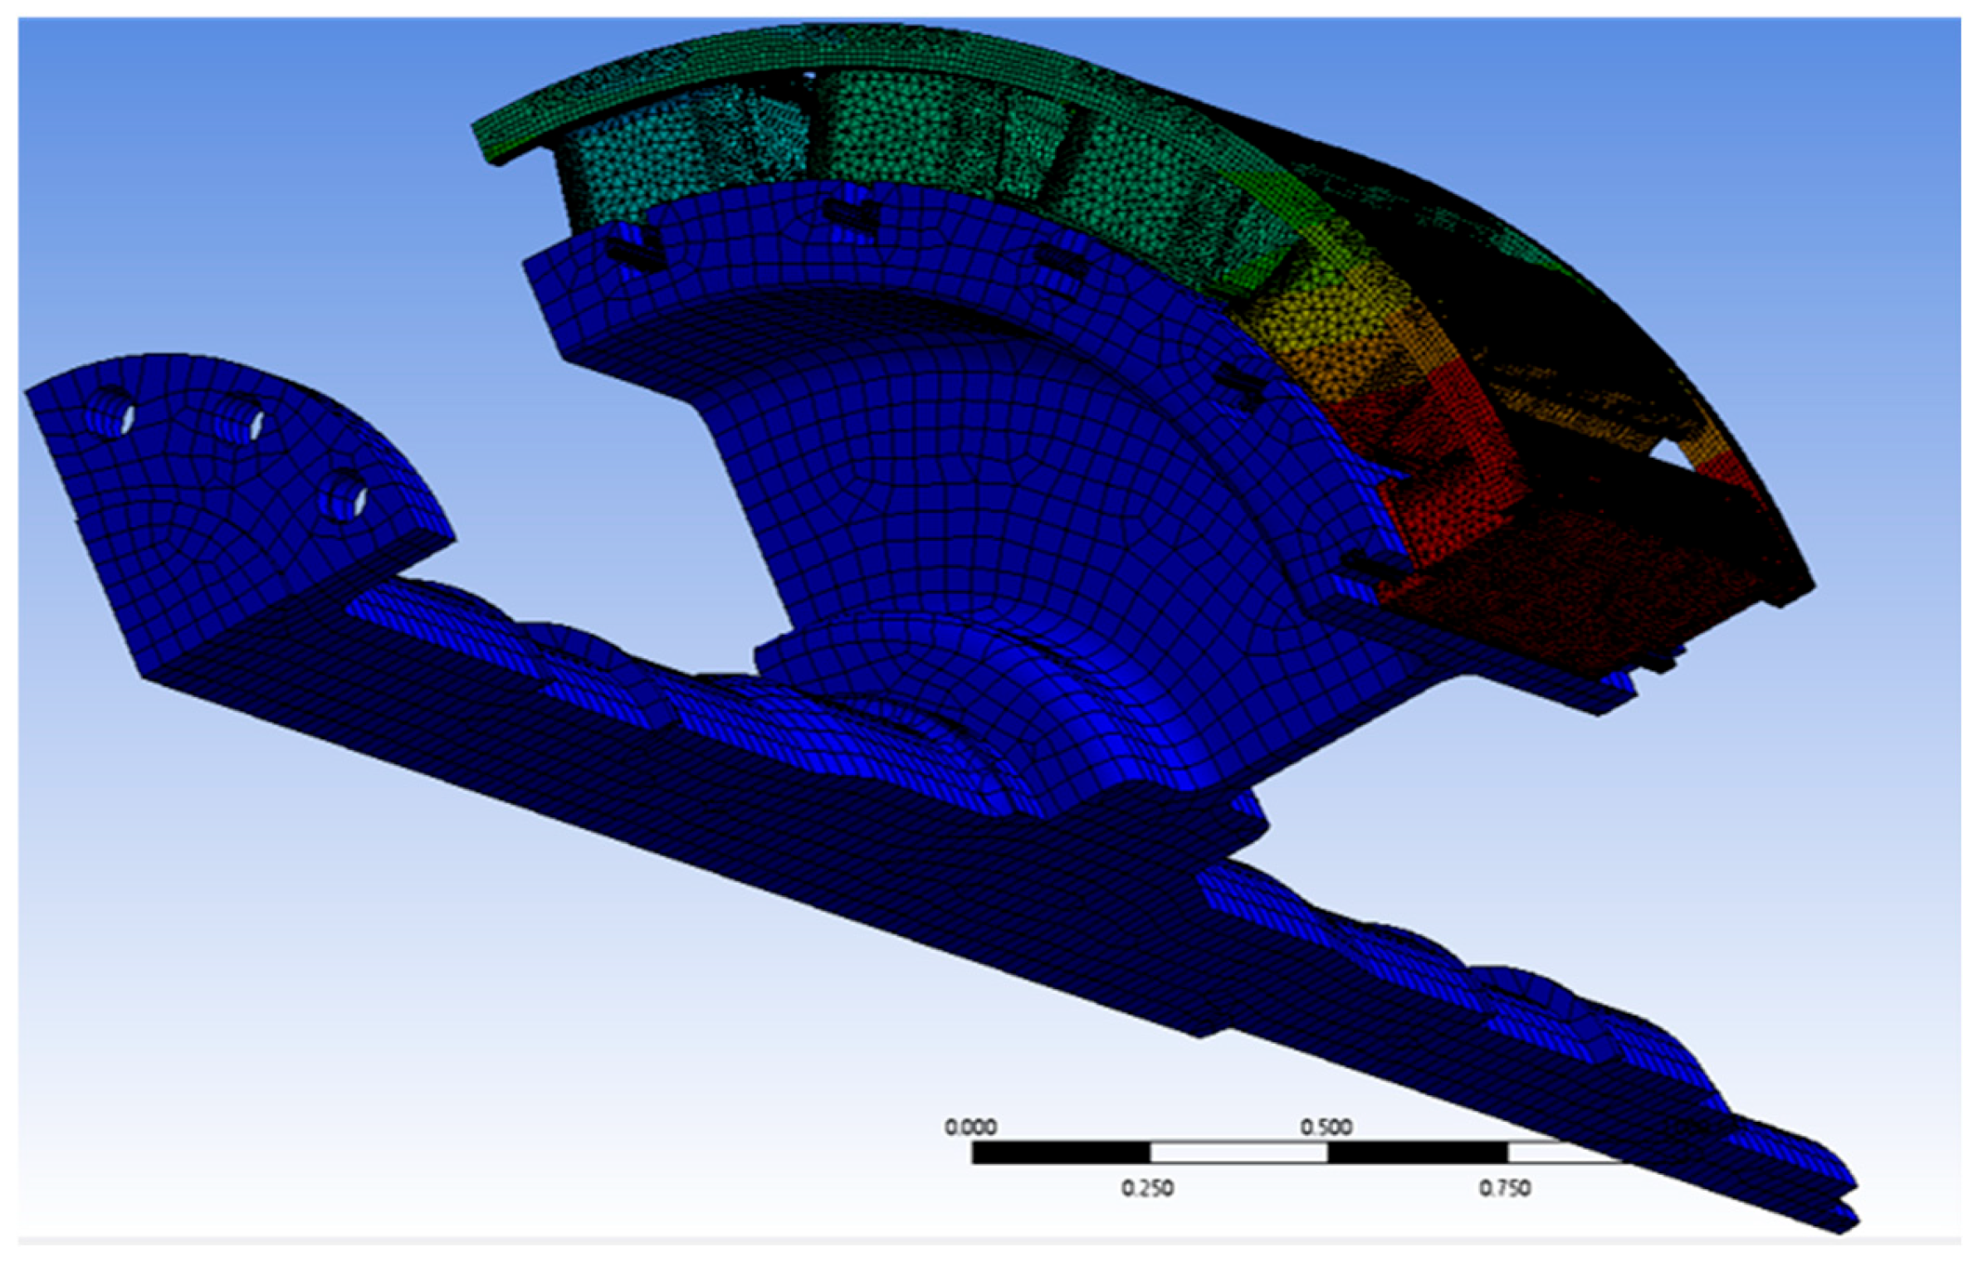Screen dimensions: 1978x1262
Task: Click the first white scale bar segment
Action: click(1238, 1152)
